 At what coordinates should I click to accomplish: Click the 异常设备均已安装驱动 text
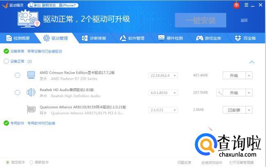(45, 51)
